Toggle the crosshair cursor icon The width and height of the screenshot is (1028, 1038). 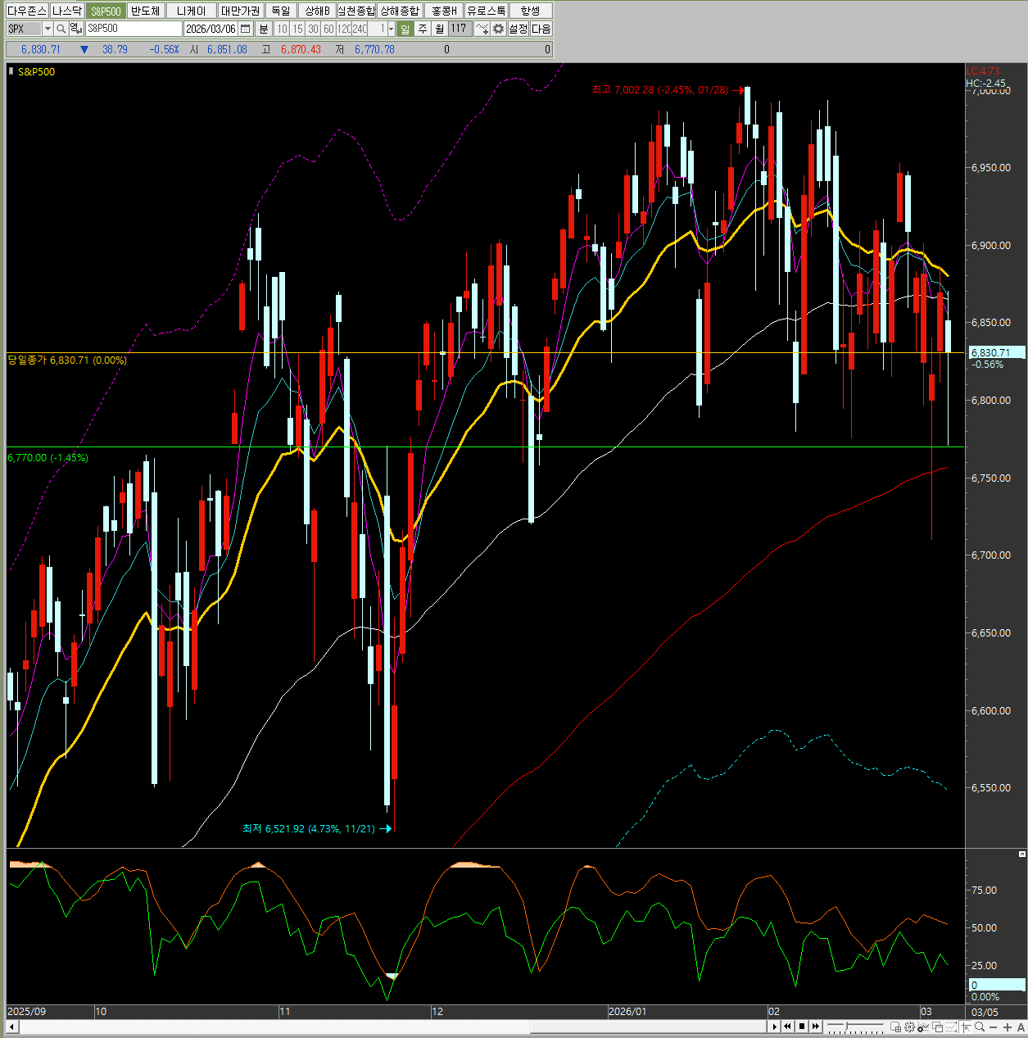pos(966,1027)
